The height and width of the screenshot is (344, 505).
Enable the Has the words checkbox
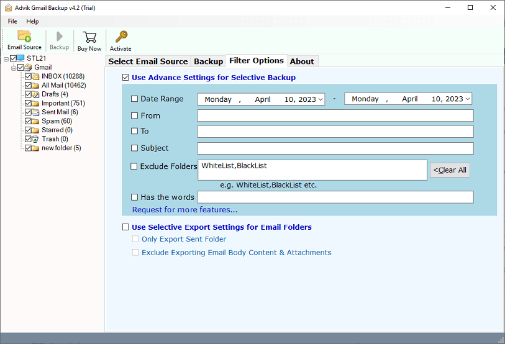pyautogui.click(x=134, y=197)
